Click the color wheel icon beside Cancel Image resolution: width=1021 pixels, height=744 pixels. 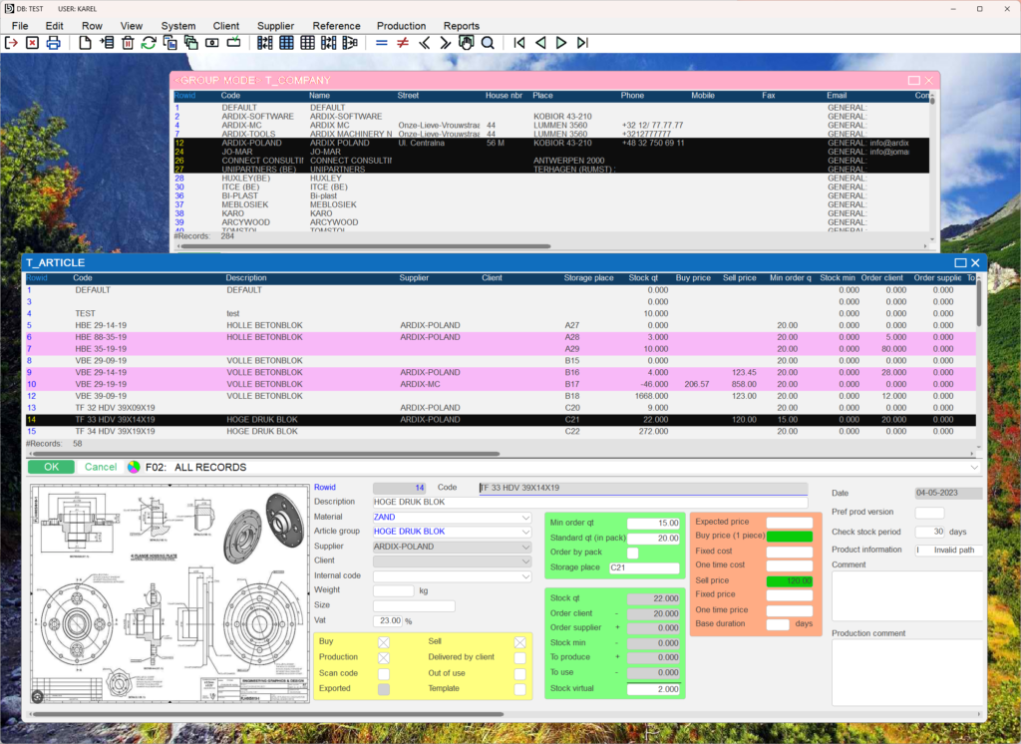[x=134, y=467]
